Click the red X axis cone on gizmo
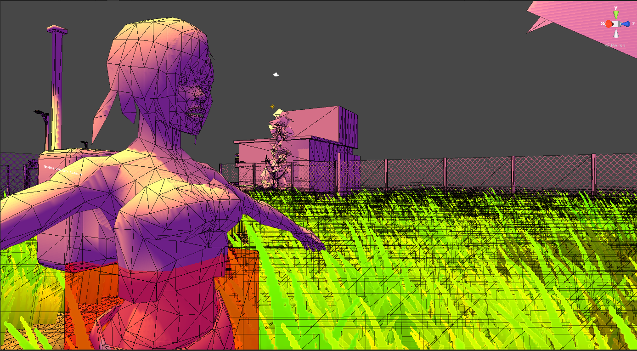Viewport: 637px width, 351px height. 609,24
